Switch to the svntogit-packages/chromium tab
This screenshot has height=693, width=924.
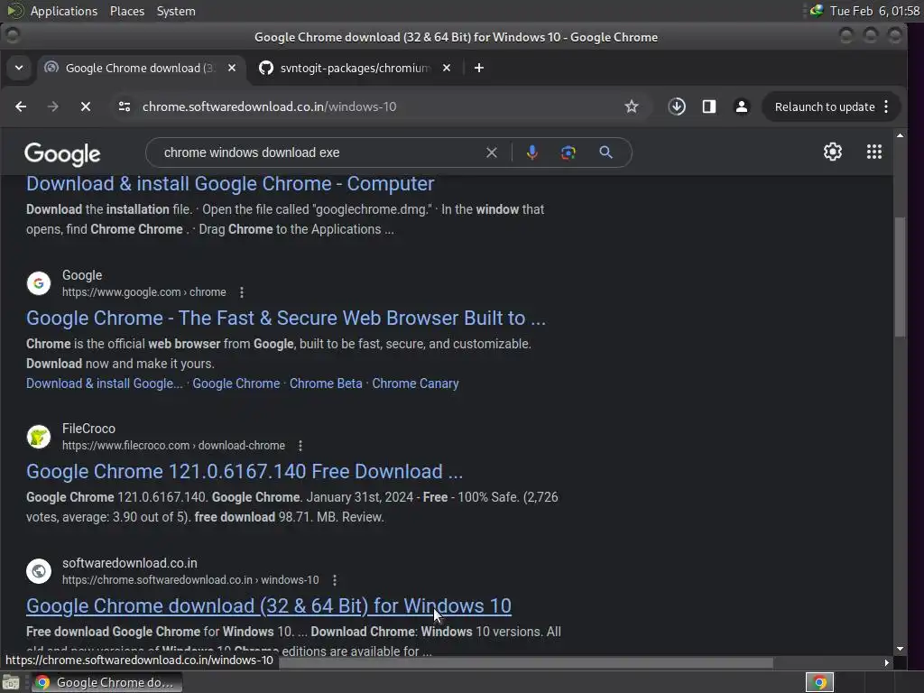point(354,68)
